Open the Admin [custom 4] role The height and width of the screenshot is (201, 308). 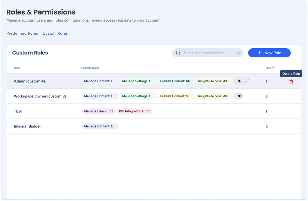click(29, 81)
